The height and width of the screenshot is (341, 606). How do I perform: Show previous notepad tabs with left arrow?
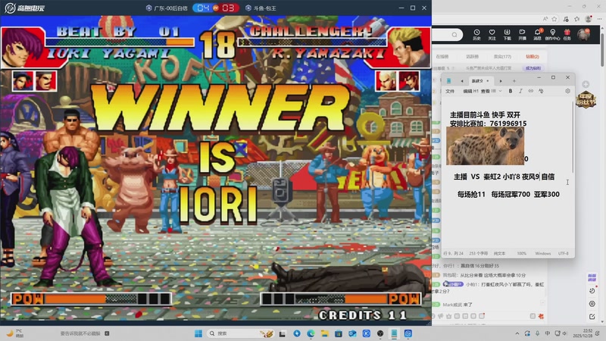pyautogui.click(x=462, y=81)
